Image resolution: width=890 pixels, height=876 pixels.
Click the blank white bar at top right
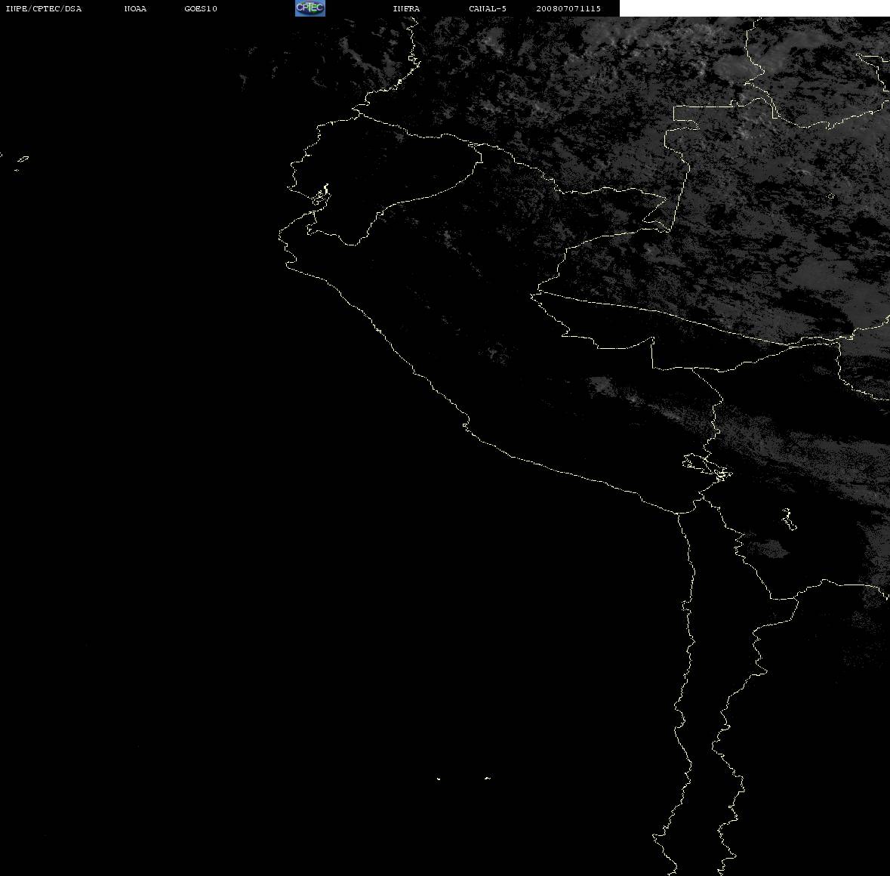point(754,8)
